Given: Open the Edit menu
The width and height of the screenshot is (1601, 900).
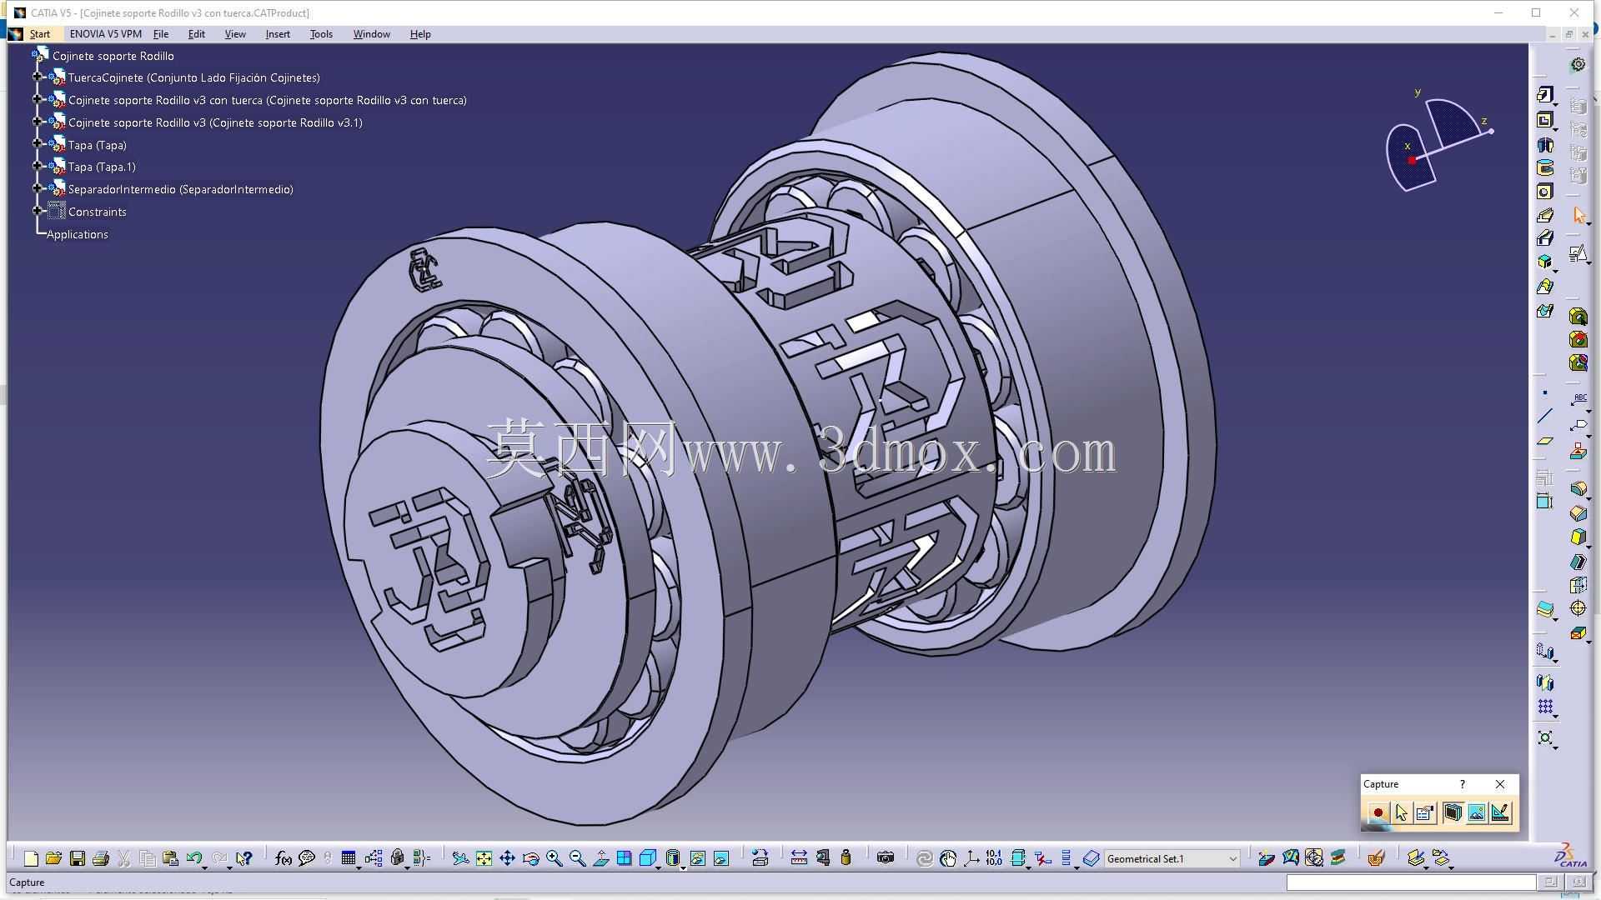Looking at the screenshot, I should pos(197,34).
